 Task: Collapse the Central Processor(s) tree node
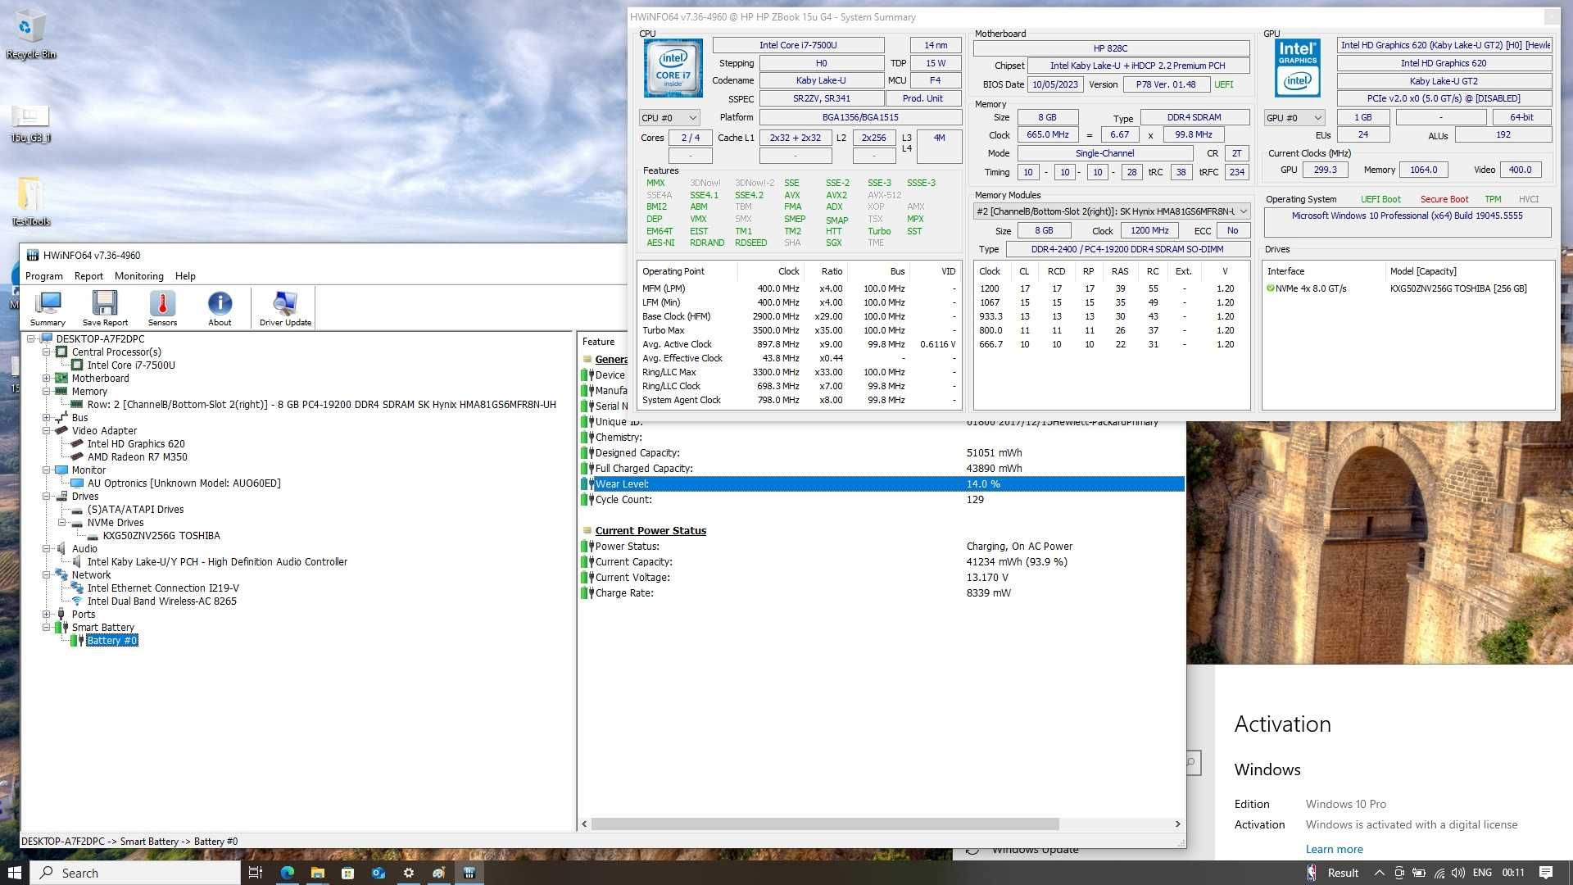(47, 352)
